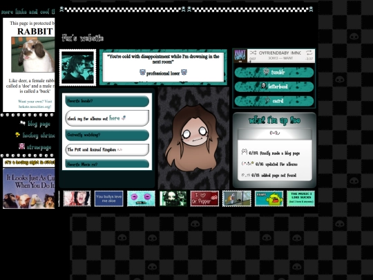The width and height of the screenshot is (373, 280).
Task: Click the '3OH!3 — WANT' artist line in player
Action: tap(280, 58)
